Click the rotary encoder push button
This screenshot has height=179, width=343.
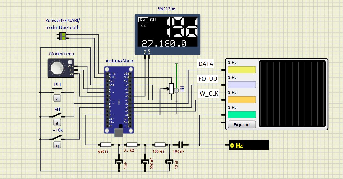pyautogui.click(x=70, y=62)
